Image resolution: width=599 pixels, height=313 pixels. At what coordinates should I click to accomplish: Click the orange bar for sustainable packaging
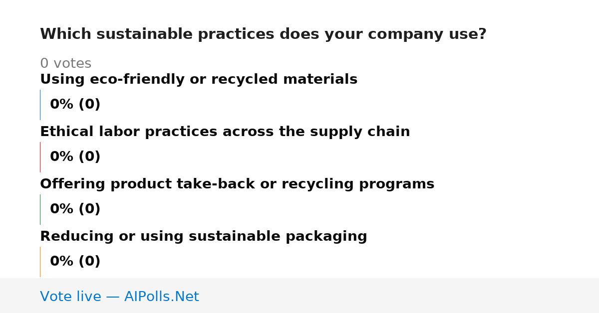40,262
